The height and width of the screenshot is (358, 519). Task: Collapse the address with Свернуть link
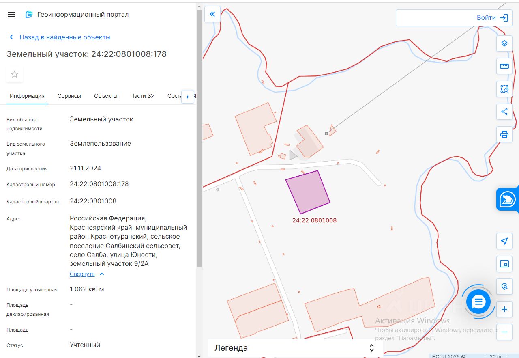(x=87, y=274)
